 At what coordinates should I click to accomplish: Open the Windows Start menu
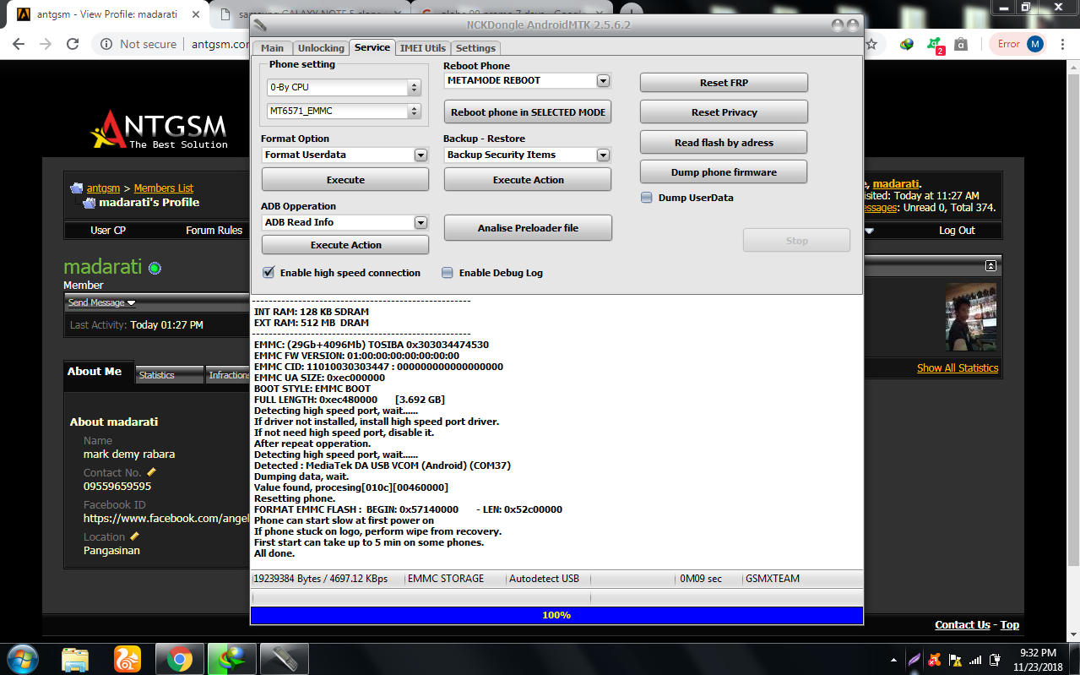point(23,657)
